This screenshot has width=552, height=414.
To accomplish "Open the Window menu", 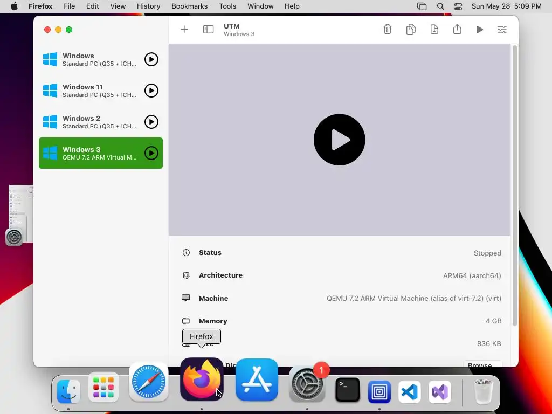I will (260, 6).
